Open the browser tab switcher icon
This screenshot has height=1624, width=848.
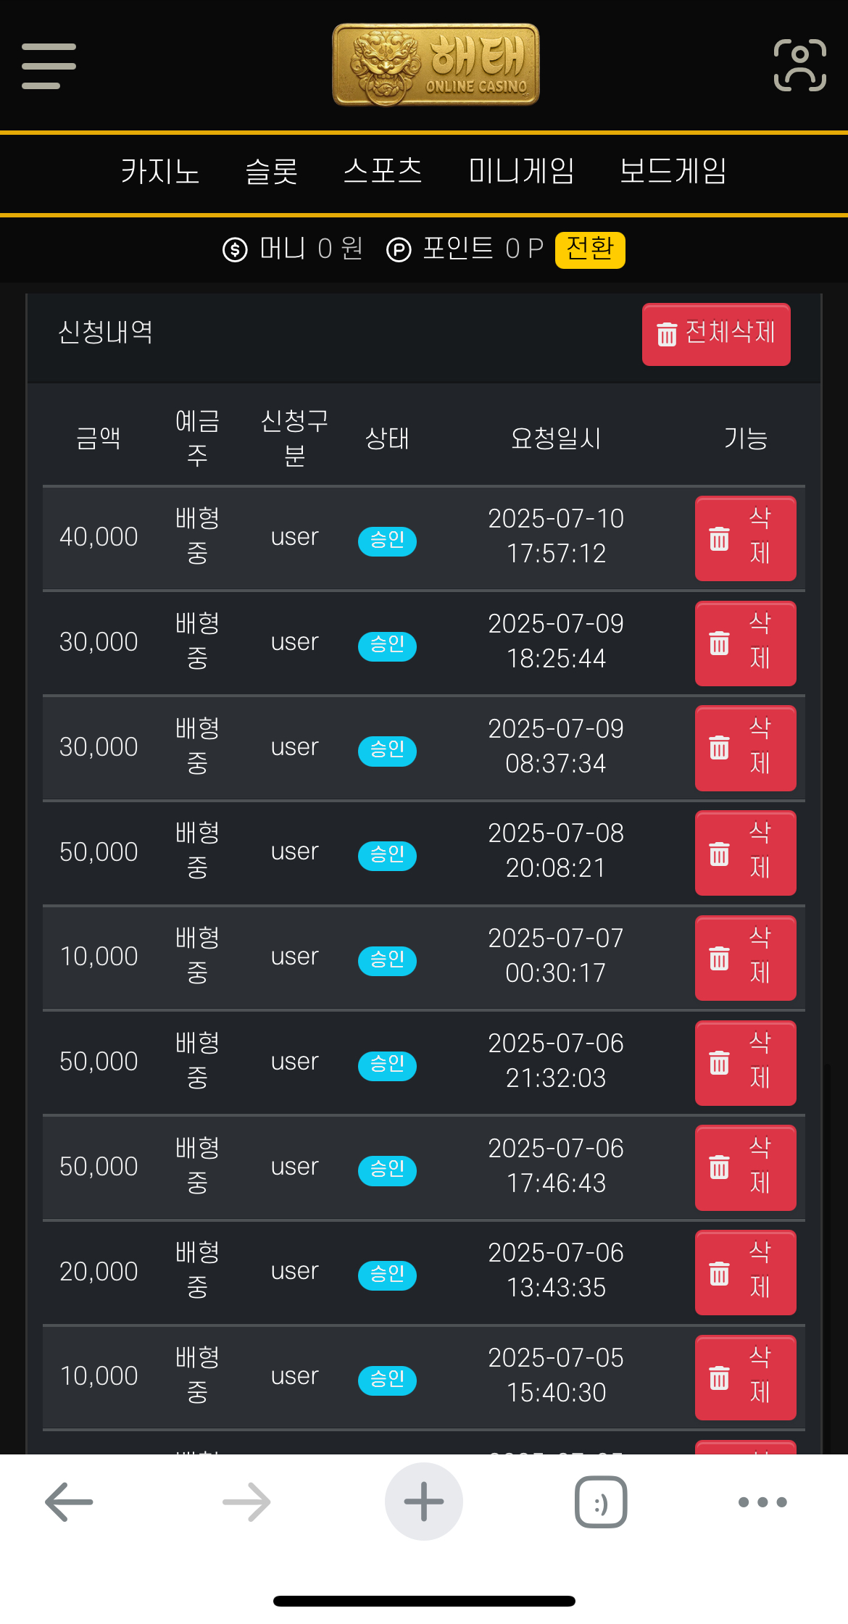pyautogui.click(x=601, y=1502)
